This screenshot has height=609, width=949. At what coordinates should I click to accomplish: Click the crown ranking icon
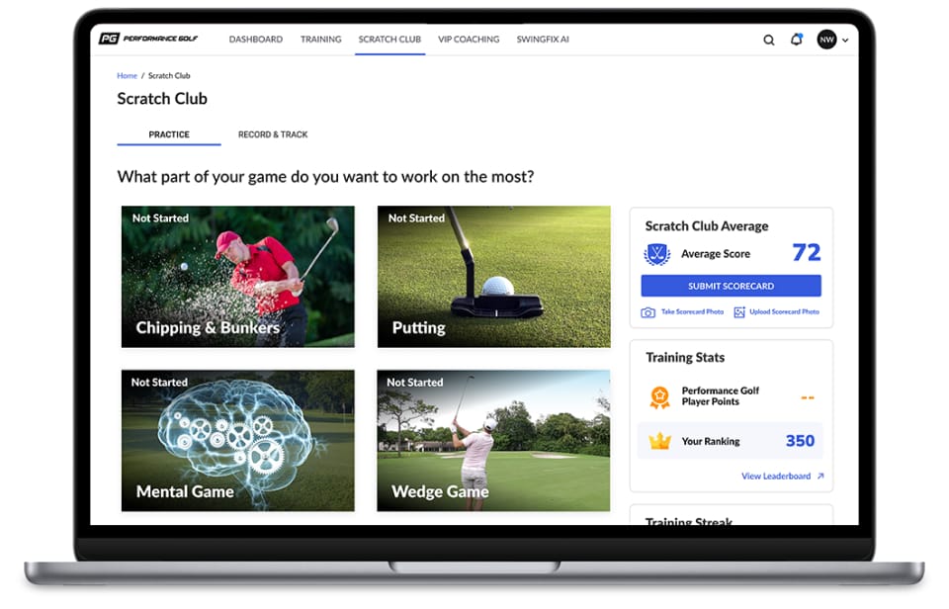[x=659, y=441]
